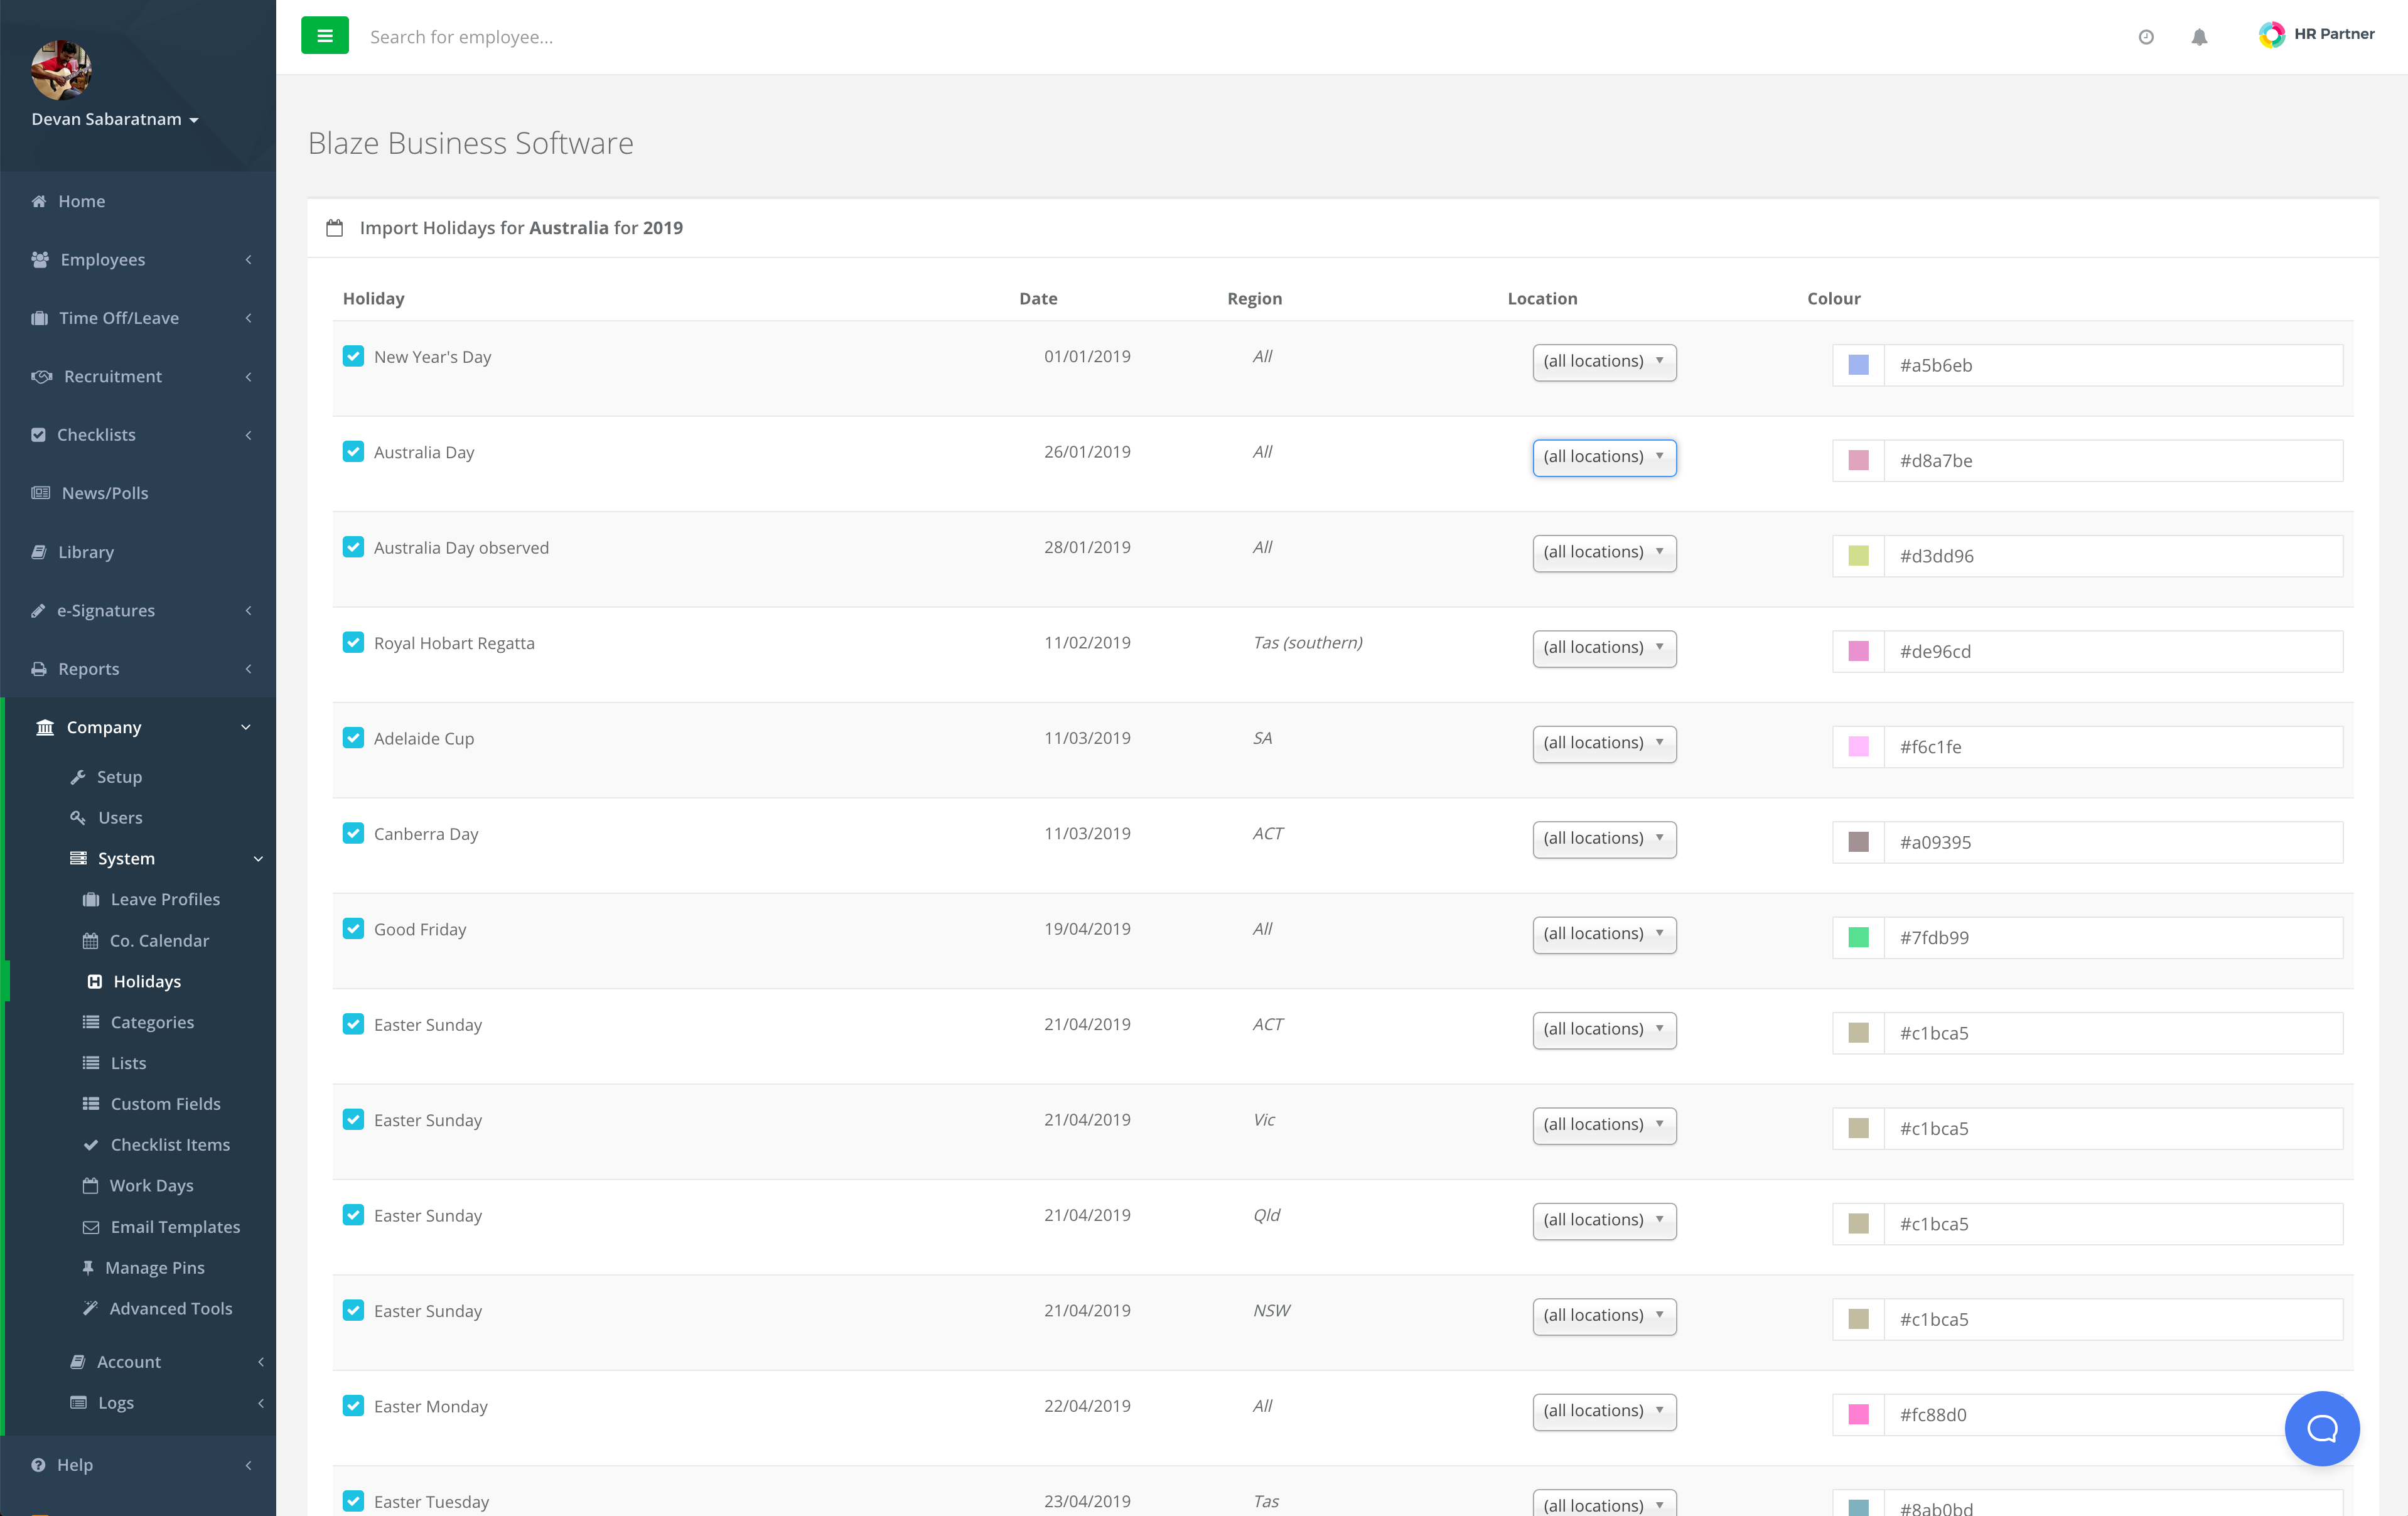This screenshot has height=1516, width=2408.
Task: Click the Home house icon in sidebar
Action: coord(39,201)
